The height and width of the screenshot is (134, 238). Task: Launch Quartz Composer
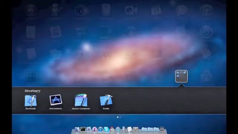(x=81, y=100)
